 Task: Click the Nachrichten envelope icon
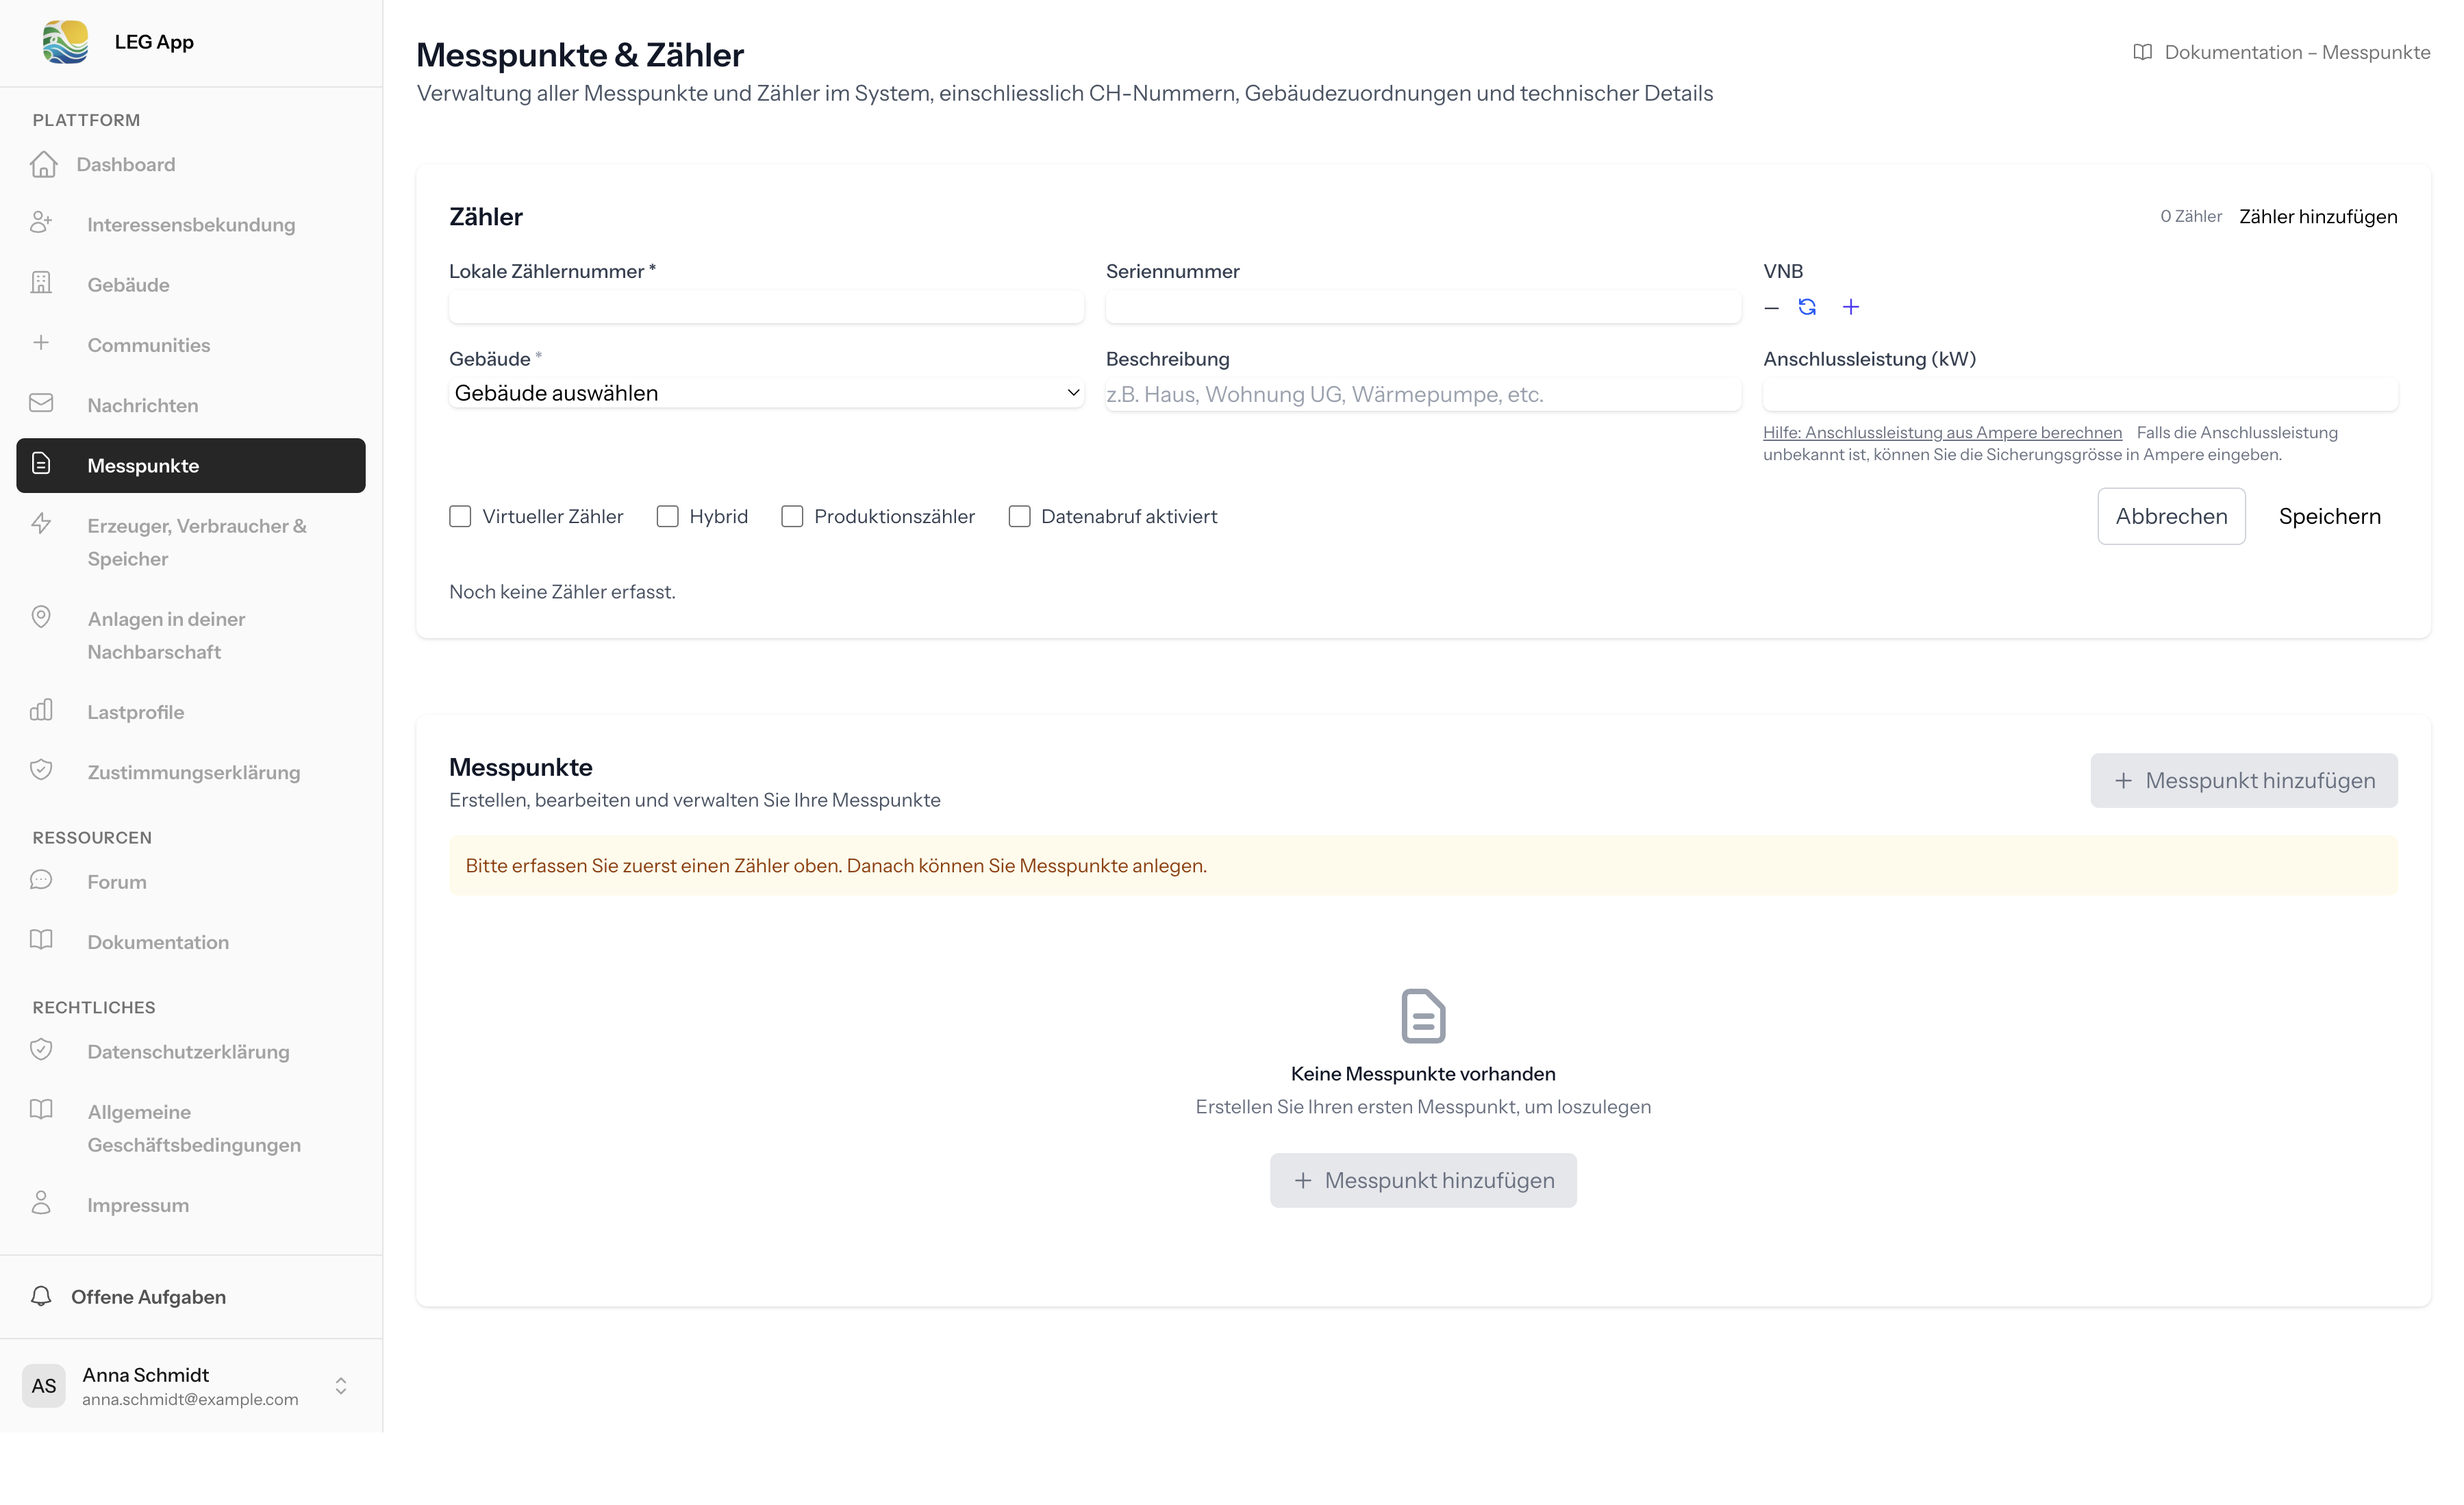[41, 404]
